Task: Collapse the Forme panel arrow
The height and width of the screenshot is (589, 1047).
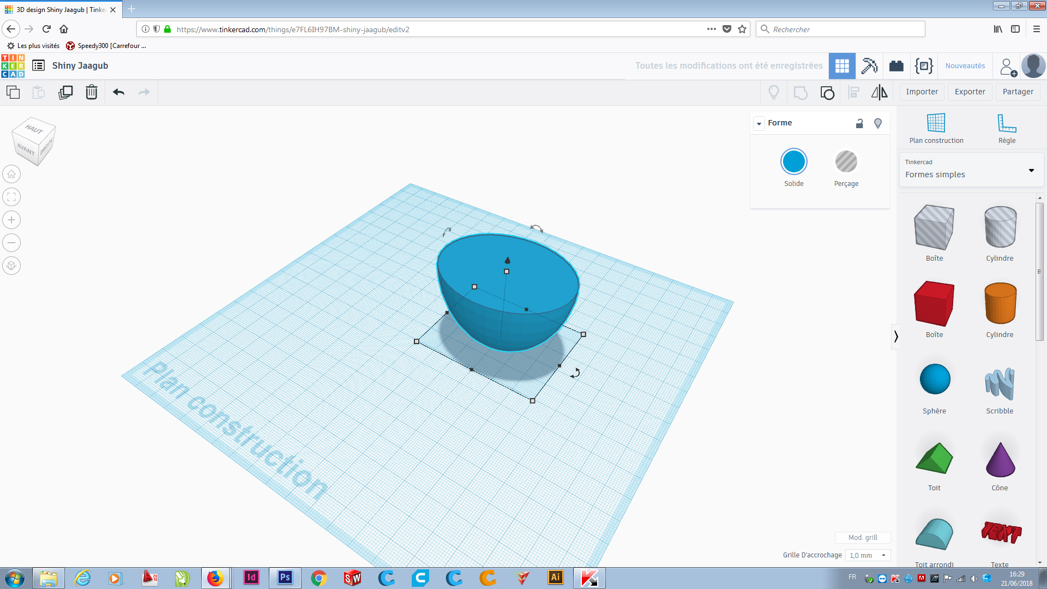Action: click(759, 123)
